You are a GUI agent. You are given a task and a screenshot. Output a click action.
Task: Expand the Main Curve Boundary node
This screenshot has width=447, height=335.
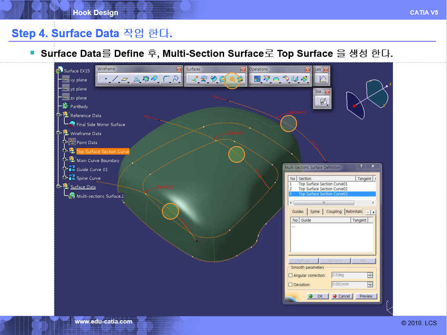pyautogui.click(x=64, y=160)
